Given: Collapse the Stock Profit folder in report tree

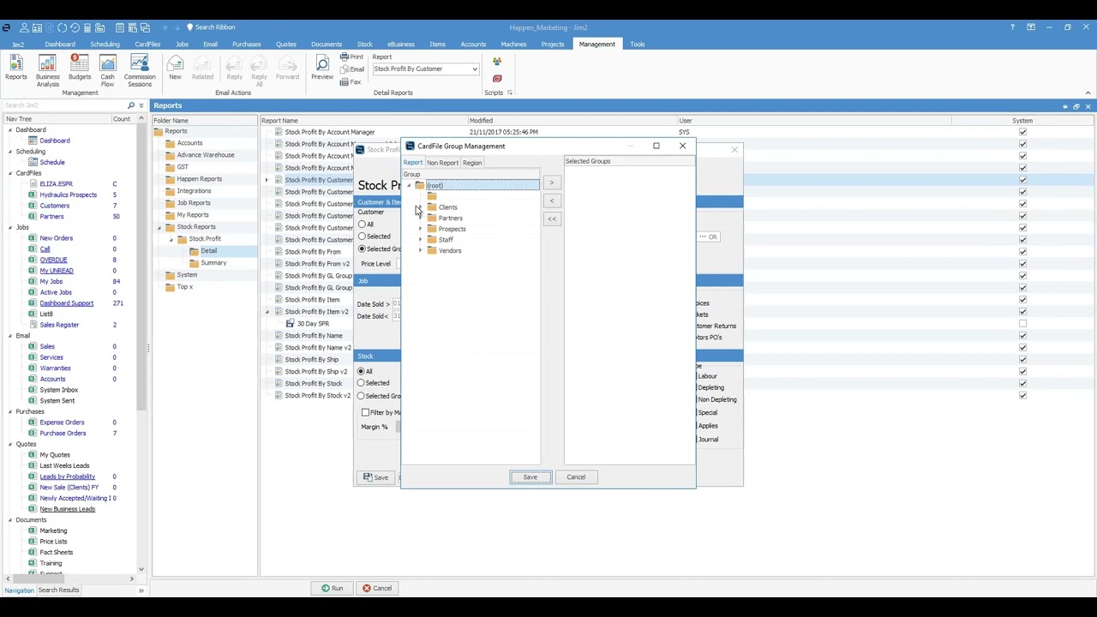Looking at the screenshot, I should click(x=171, y=239).
